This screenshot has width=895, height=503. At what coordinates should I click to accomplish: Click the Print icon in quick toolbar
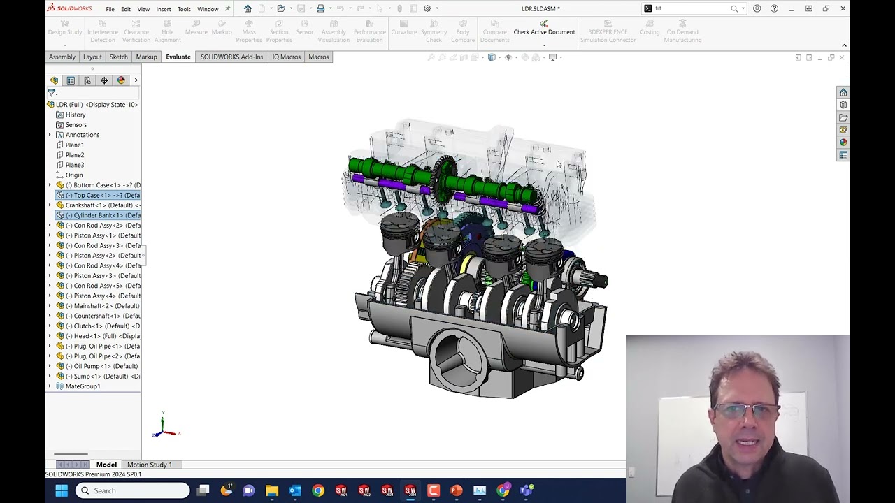(x=320, y=8)
